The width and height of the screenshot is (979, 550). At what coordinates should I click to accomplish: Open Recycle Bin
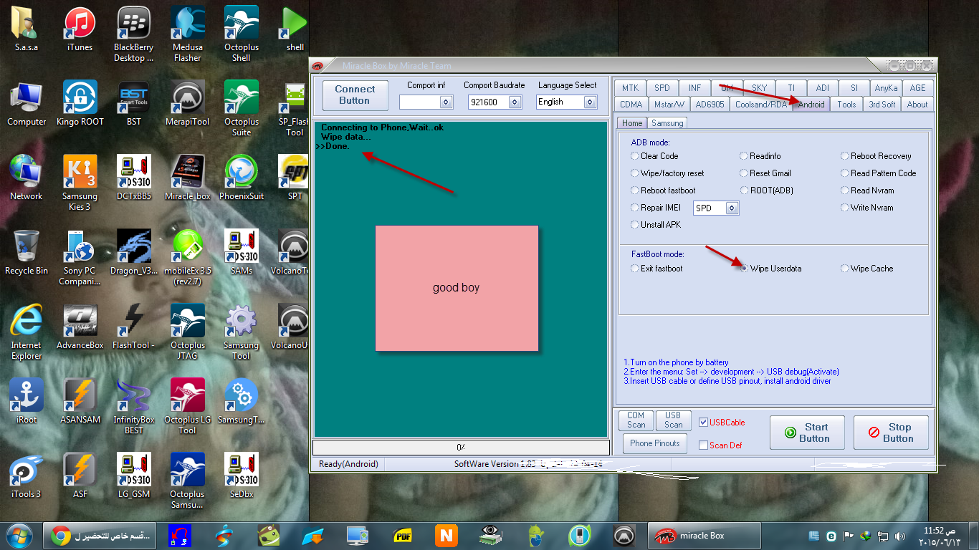click(27, 252)
